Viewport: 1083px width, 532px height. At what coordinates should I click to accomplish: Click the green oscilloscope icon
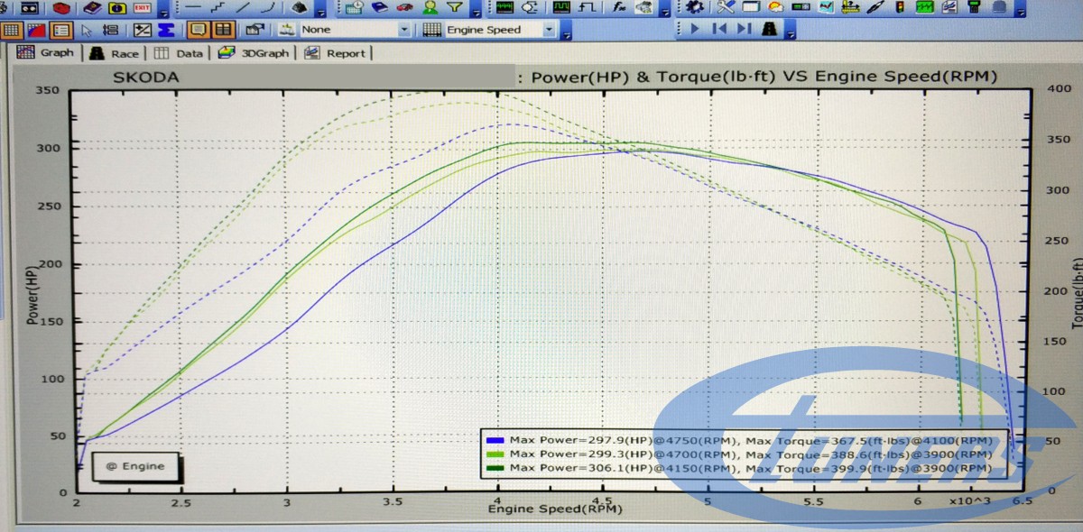point(505,7)
